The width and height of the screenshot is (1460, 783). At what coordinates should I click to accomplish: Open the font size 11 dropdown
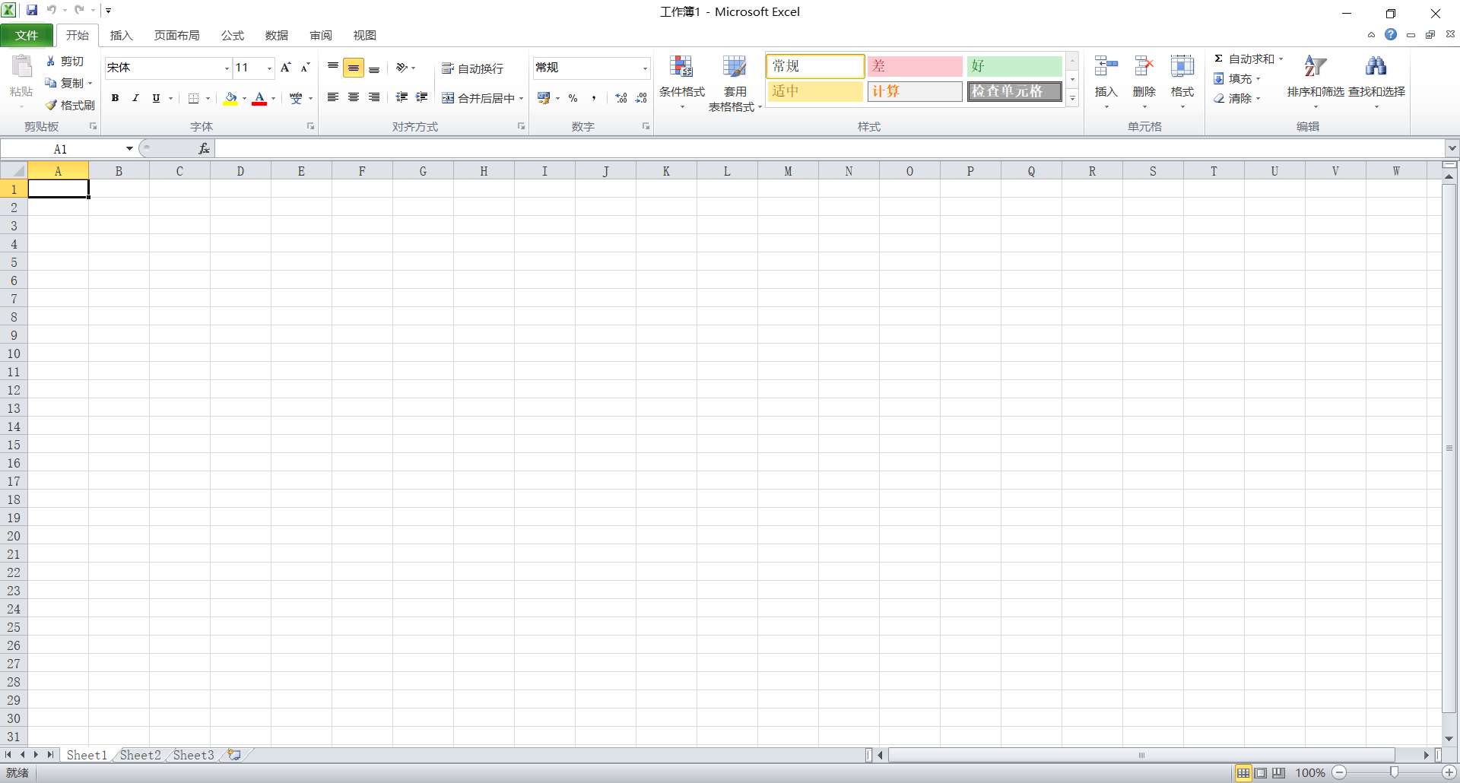(269, 68)
